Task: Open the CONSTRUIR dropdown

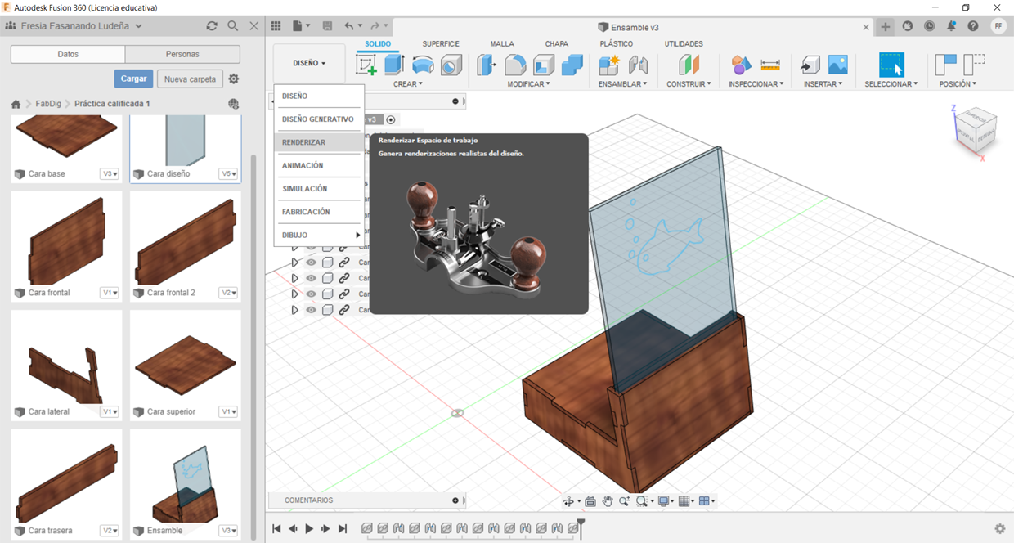Action: click(689, 83)
